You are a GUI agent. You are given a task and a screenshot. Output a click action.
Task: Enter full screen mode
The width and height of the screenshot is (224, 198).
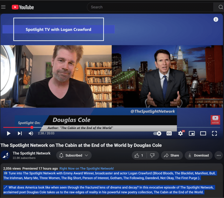215,133
